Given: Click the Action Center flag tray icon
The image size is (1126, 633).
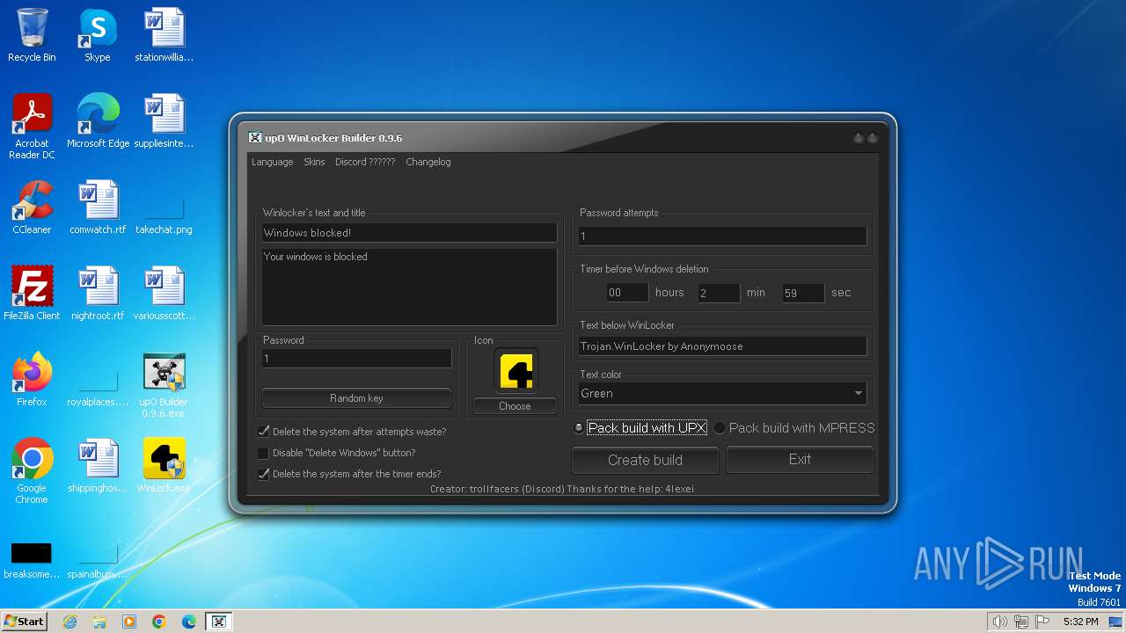Looking at the screenshot, I should [x=1043, y=622].
